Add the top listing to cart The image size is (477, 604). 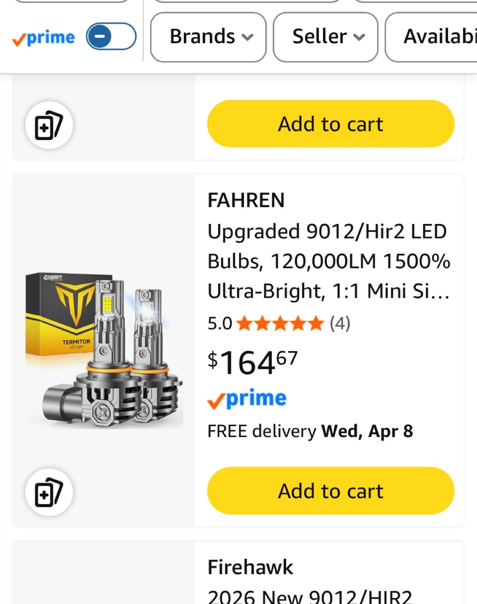(x=331, y=124)
